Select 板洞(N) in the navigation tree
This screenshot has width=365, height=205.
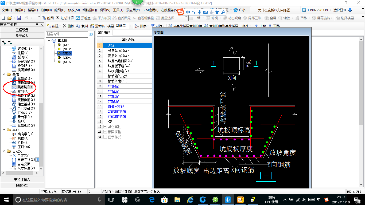coord(23,57)
